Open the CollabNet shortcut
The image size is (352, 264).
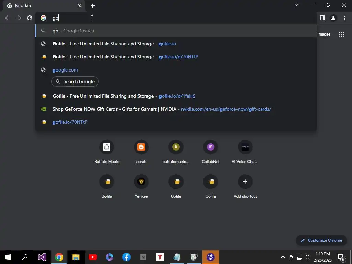[211, 152]
